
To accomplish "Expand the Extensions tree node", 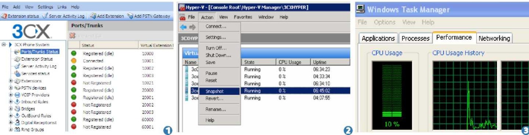I will [11, 81].
